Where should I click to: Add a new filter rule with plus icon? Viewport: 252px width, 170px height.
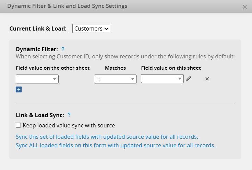(x=19, y=90)
